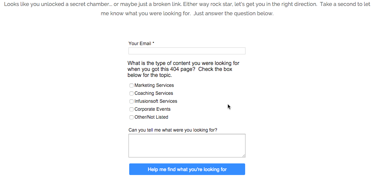
Task: Toggle the Other/Not Listed checkbox
Action: (132, 117)
